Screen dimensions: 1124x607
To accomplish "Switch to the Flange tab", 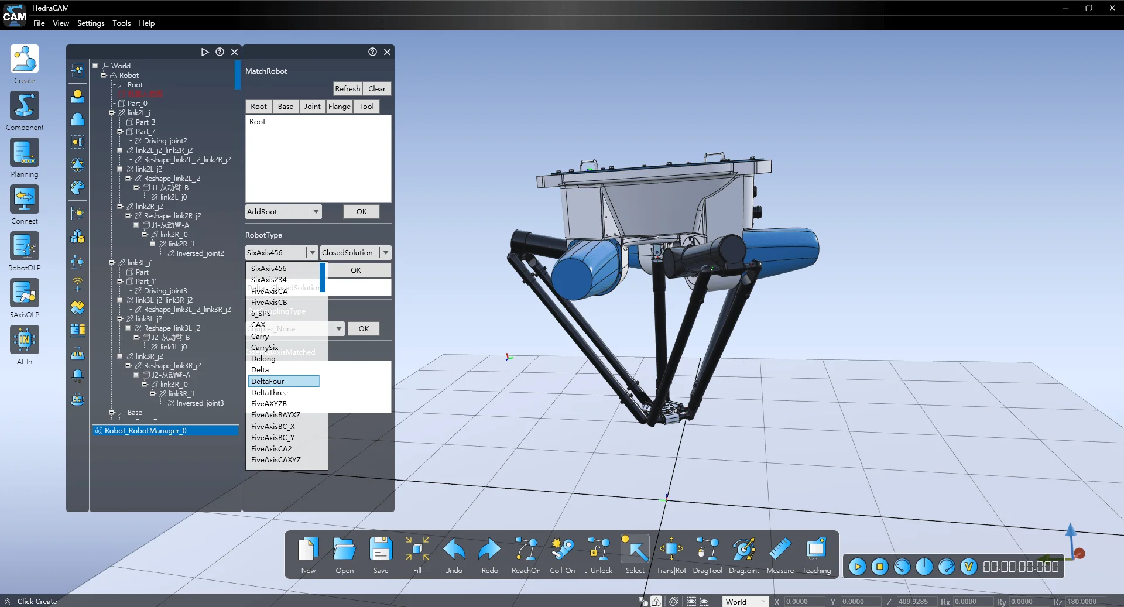I will click(340, 107).
